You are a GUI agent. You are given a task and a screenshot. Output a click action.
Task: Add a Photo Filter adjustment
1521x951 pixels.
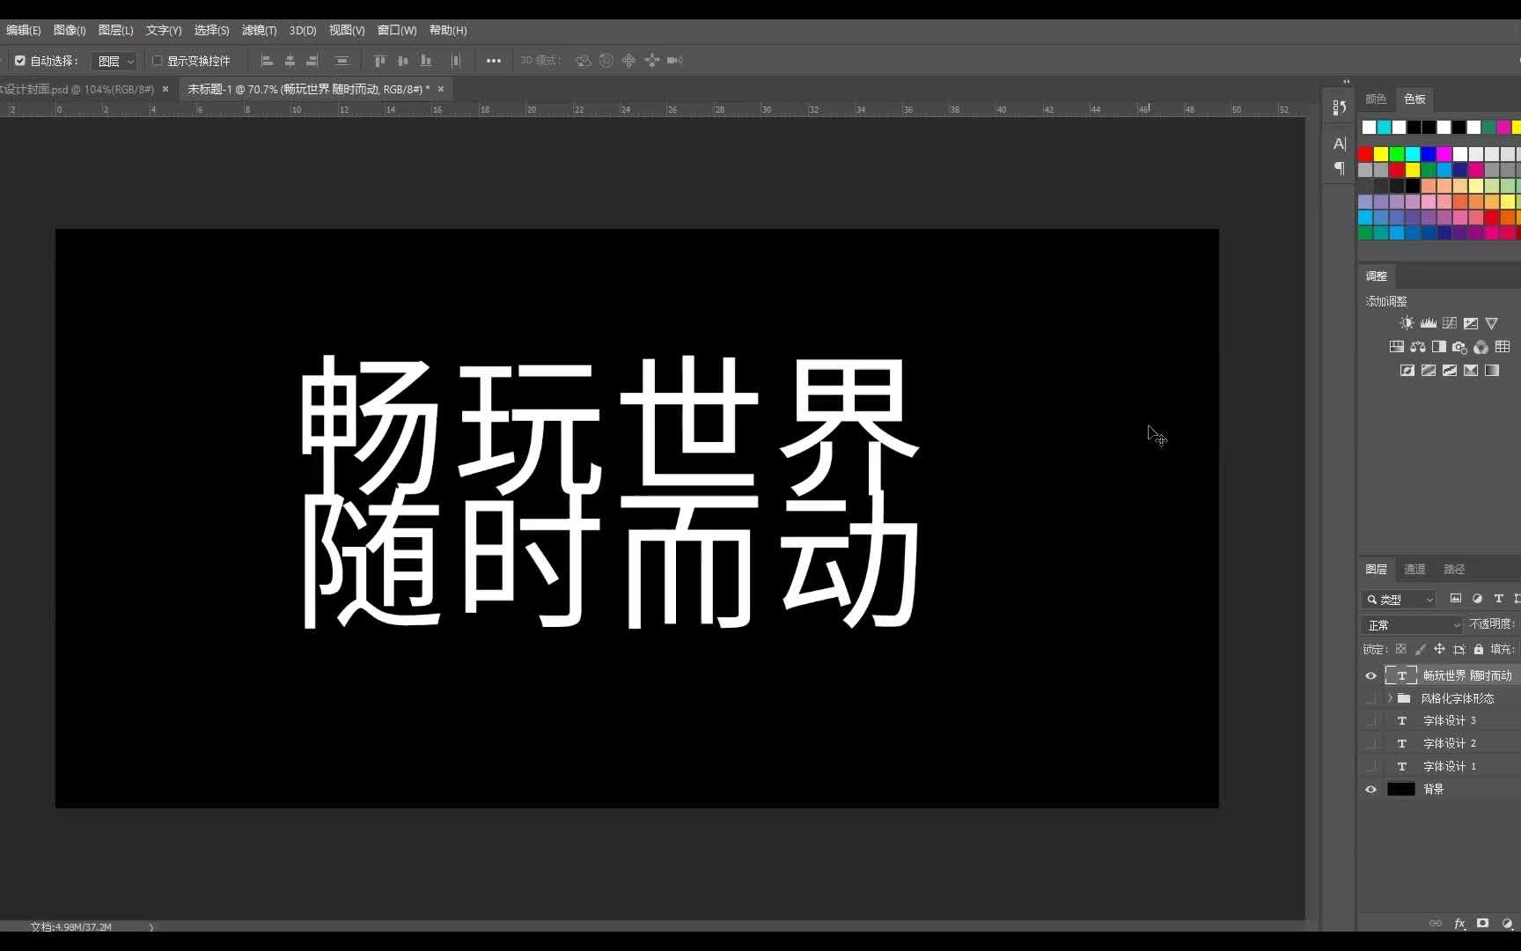coord(1459,346)
